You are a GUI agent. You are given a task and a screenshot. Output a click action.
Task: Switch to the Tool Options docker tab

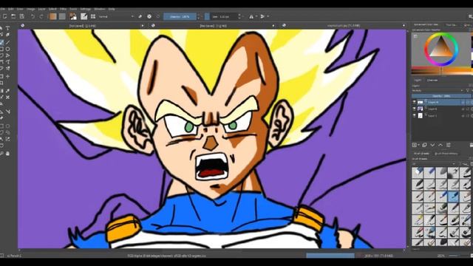(x=451, y=24)
